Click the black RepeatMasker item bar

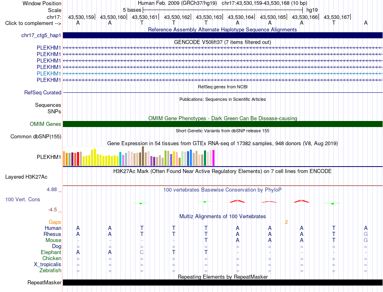(223, 282)
